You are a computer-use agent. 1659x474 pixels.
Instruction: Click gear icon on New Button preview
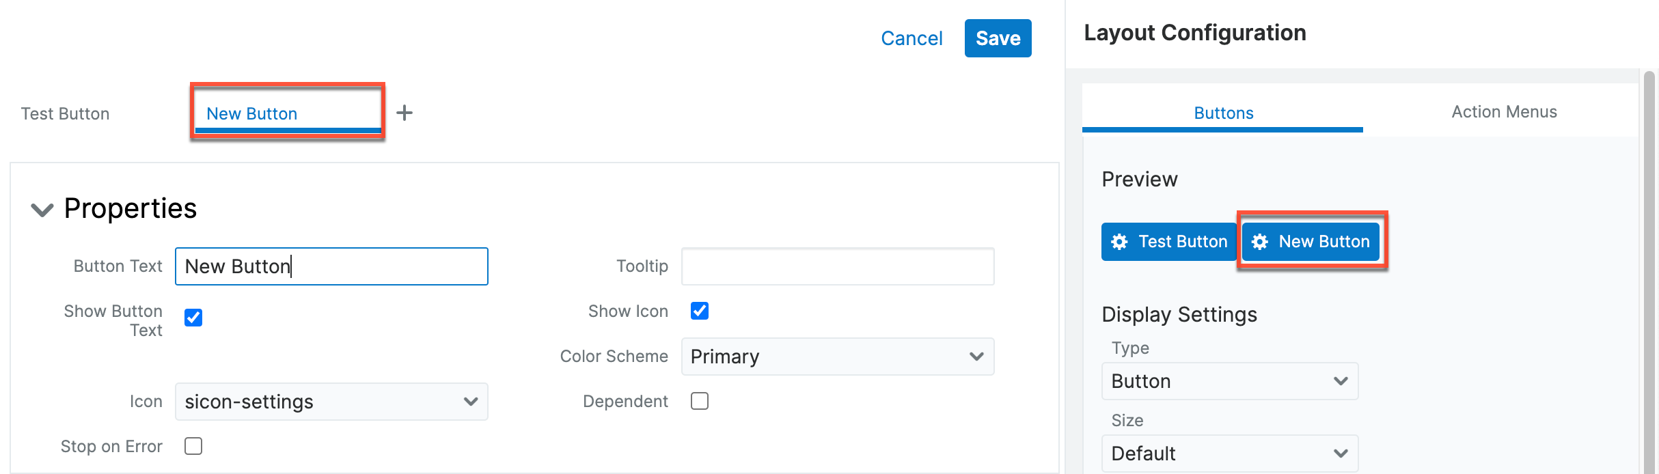pos(1260,242)
